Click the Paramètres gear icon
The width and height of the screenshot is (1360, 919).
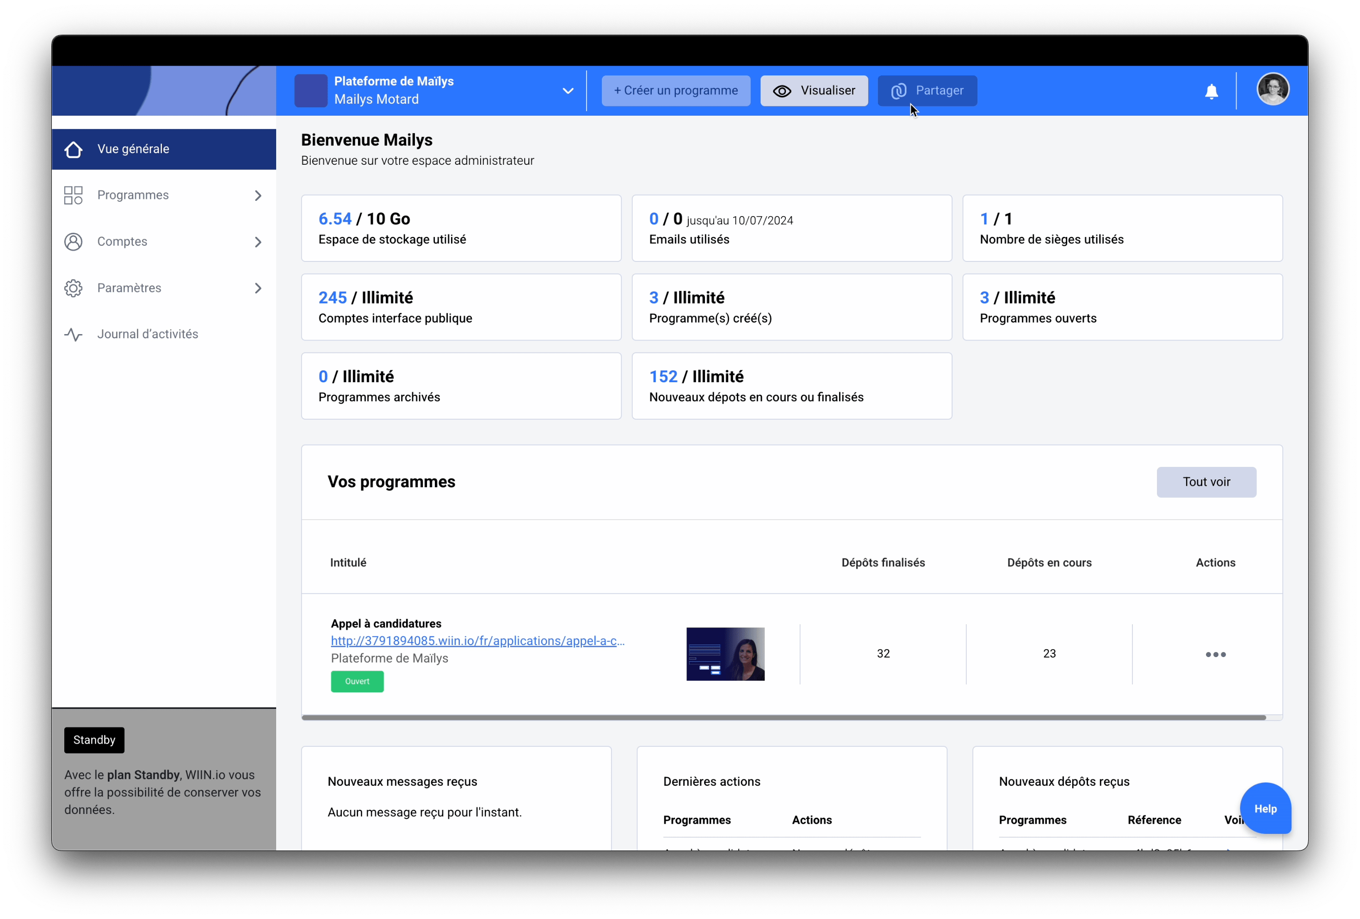(73, 288)
